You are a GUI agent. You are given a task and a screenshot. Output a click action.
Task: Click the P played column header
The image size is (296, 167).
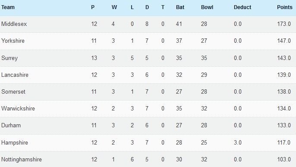(93, 7)
